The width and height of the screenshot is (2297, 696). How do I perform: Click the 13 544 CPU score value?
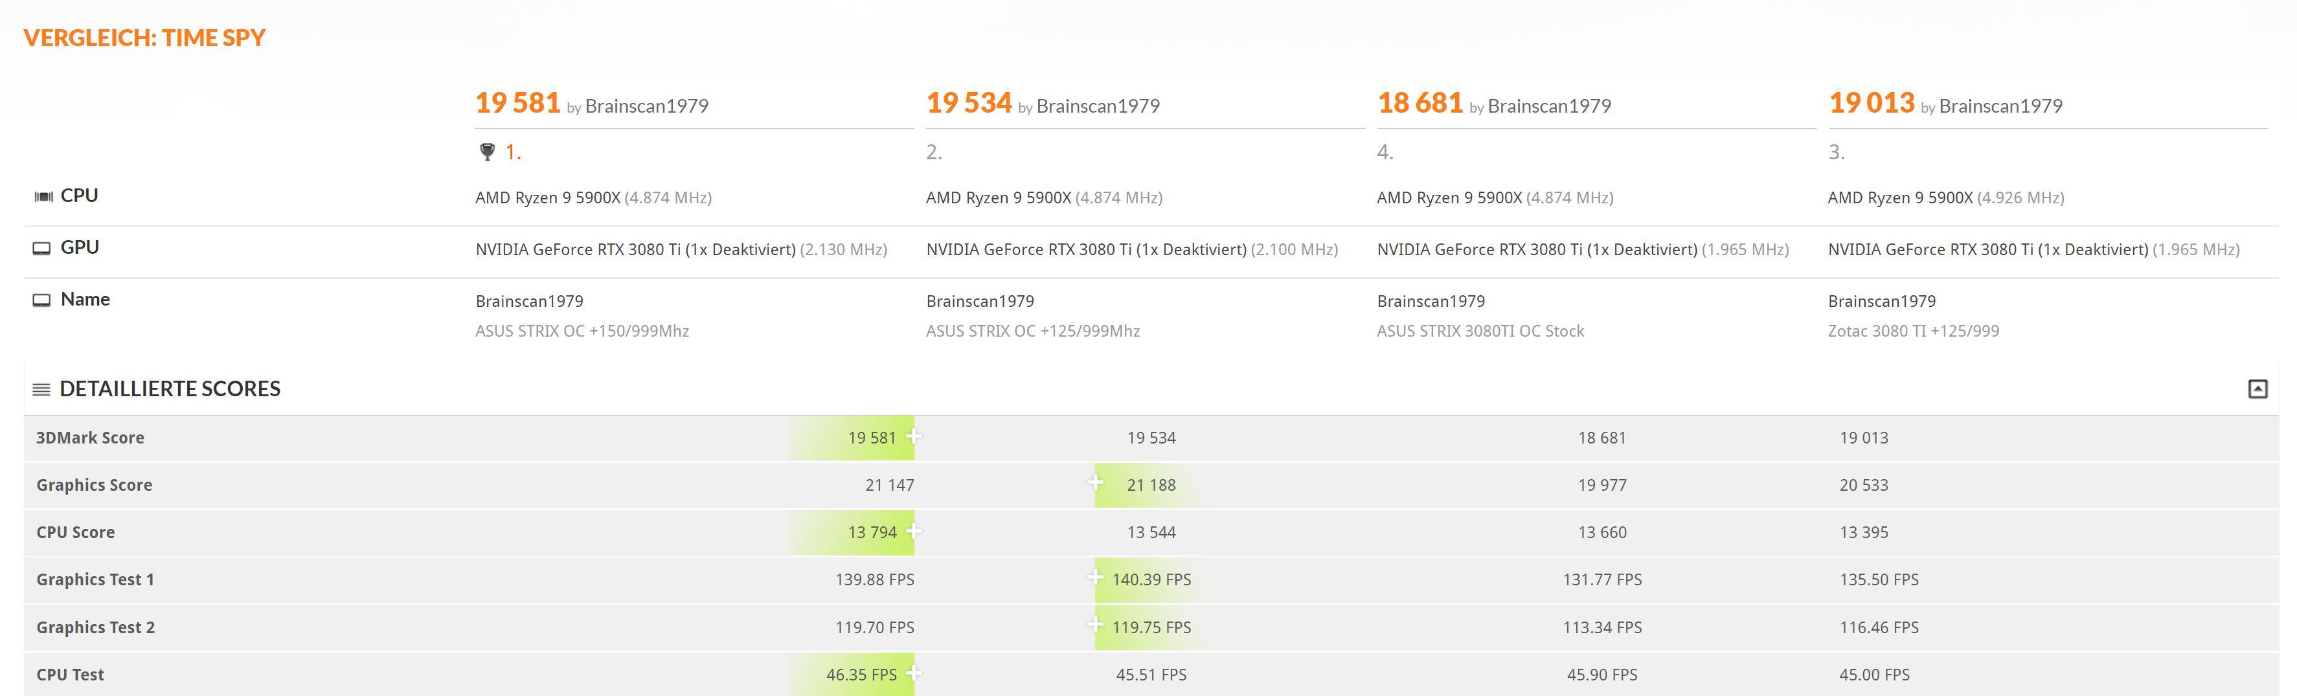pos(1151,532)
